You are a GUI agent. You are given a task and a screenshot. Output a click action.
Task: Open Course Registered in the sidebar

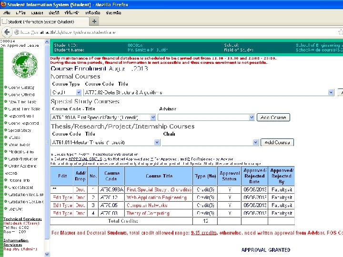click(23, 123)
